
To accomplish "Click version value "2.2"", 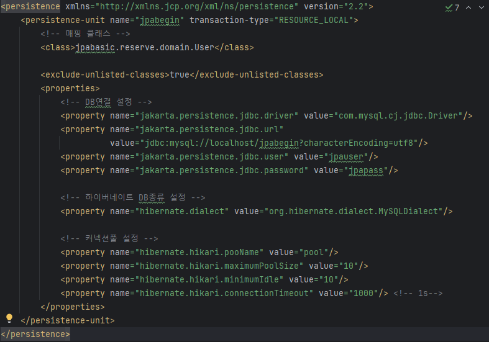I will click(356, 7).
